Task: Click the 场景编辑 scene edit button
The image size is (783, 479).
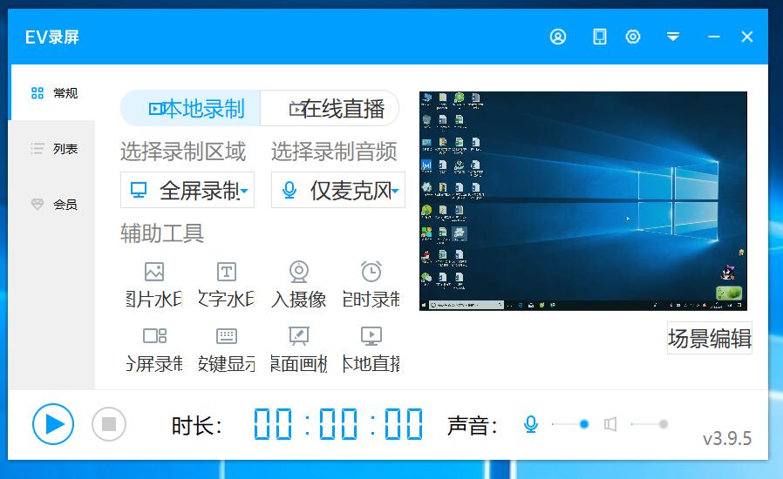Action: [709, 339]
